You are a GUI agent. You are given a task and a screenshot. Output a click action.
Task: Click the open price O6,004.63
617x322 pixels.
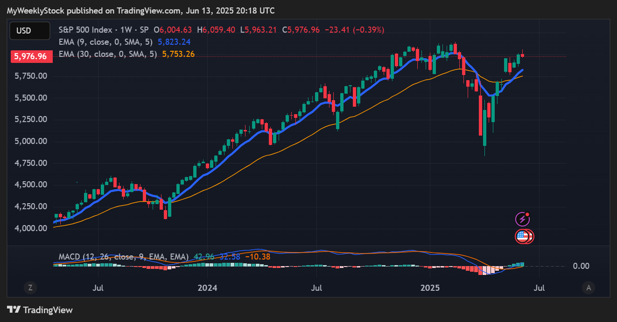174,30
